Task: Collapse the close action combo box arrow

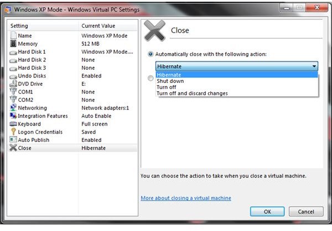Action: 314,66
